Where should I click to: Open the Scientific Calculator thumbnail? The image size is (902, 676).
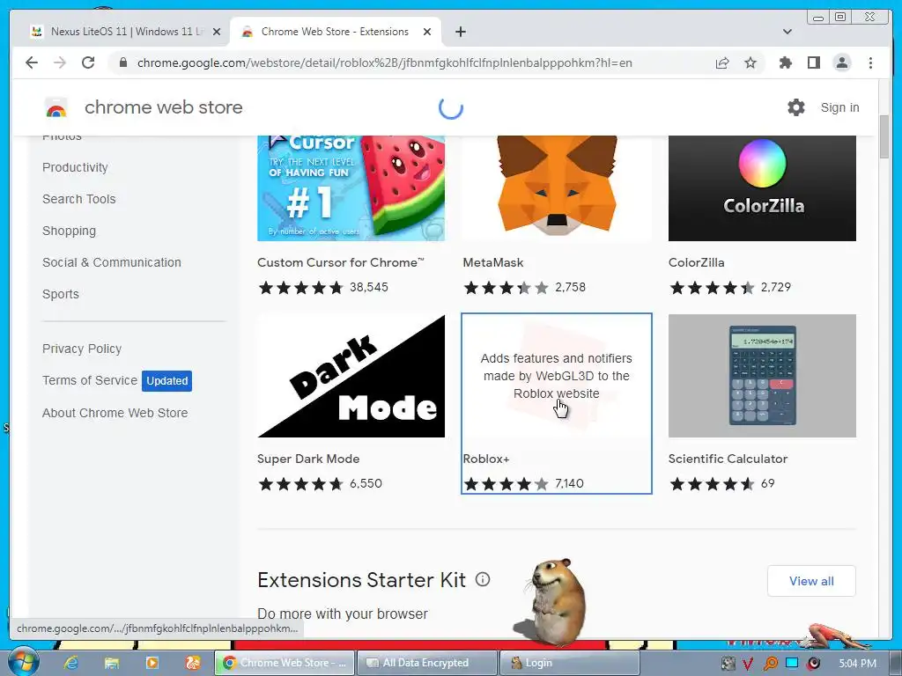(x=762, y=376)
